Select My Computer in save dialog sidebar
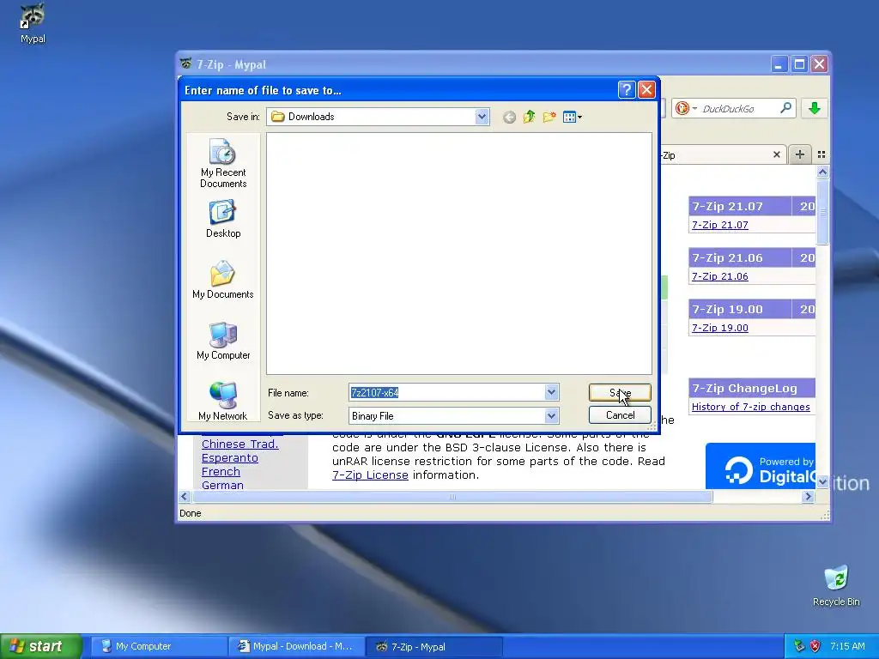Screen dimensions: 879x659 click(x=223, y=341)
